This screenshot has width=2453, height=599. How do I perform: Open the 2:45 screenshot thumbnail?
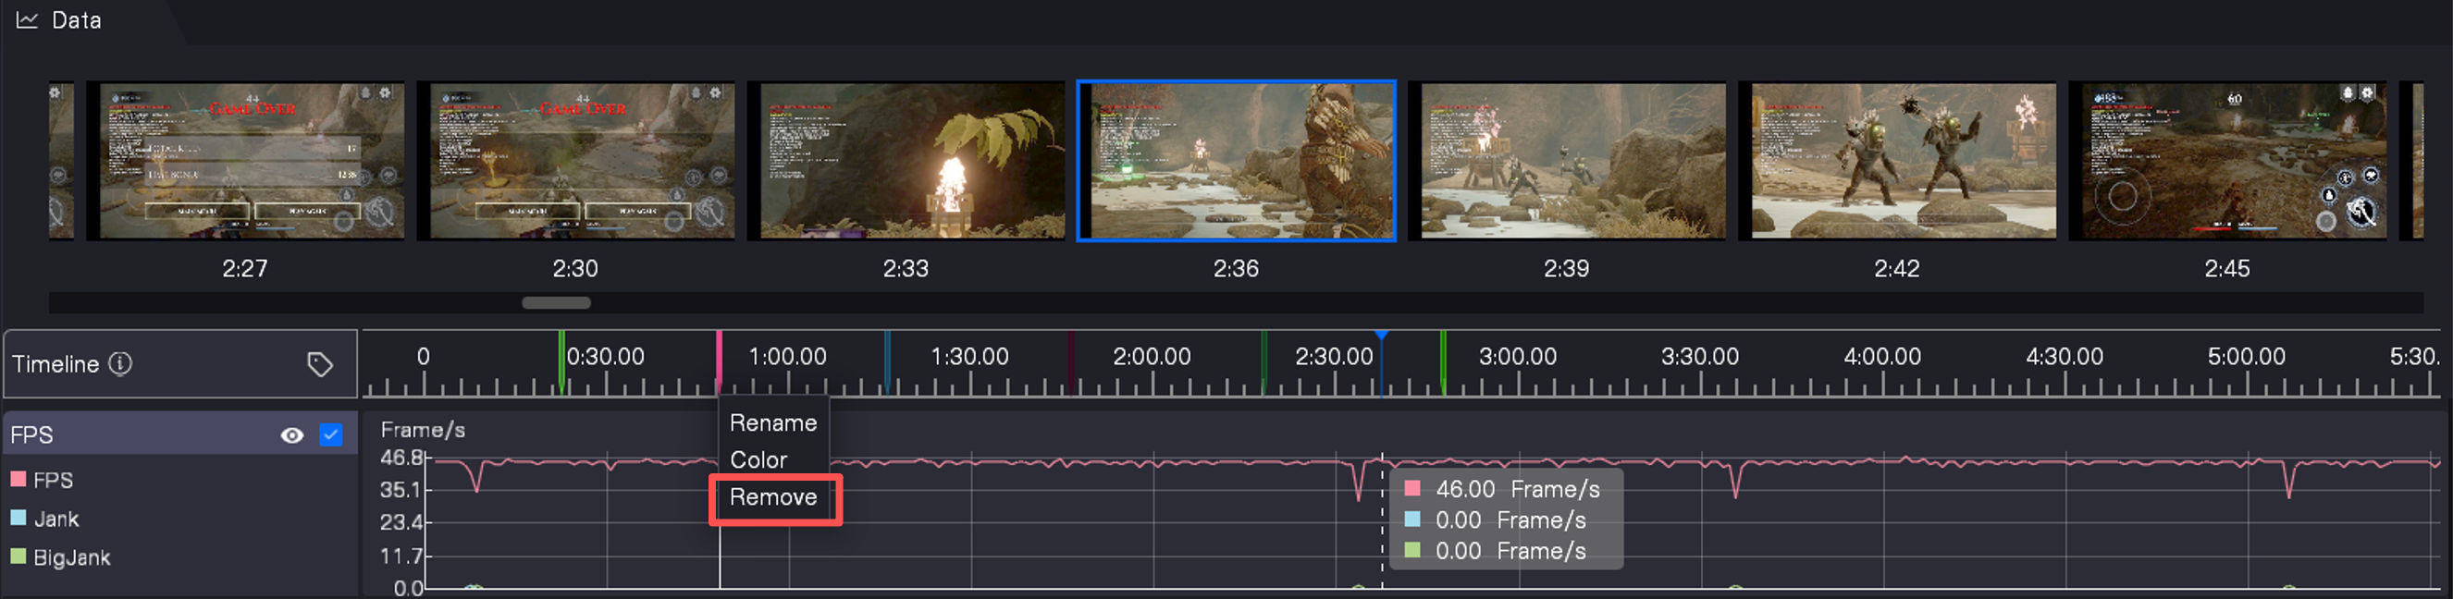(2227, 161)
